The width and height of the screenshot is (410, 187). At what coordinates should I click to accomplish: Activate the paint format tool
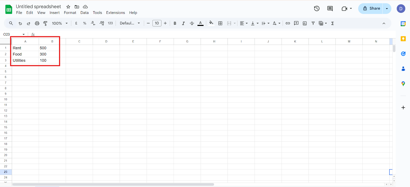click(x=45, y=23)
